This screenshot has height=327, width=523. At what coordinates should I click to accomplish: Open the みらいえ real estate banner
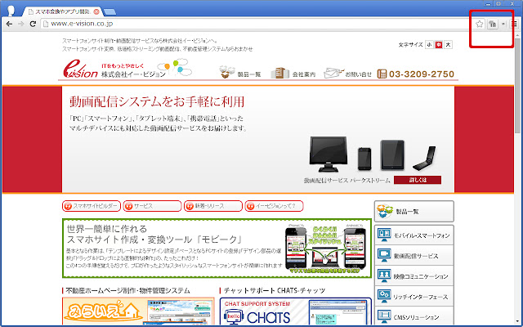tap(138, 311)
